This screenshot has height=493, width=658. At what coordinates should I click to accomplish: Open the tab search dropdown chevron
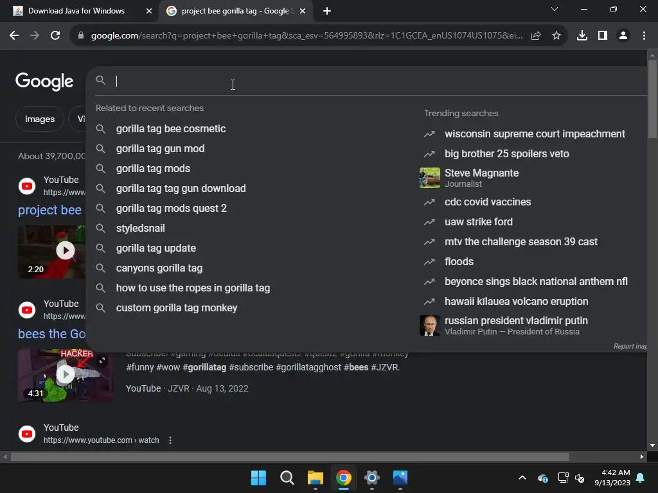point(555,9)
